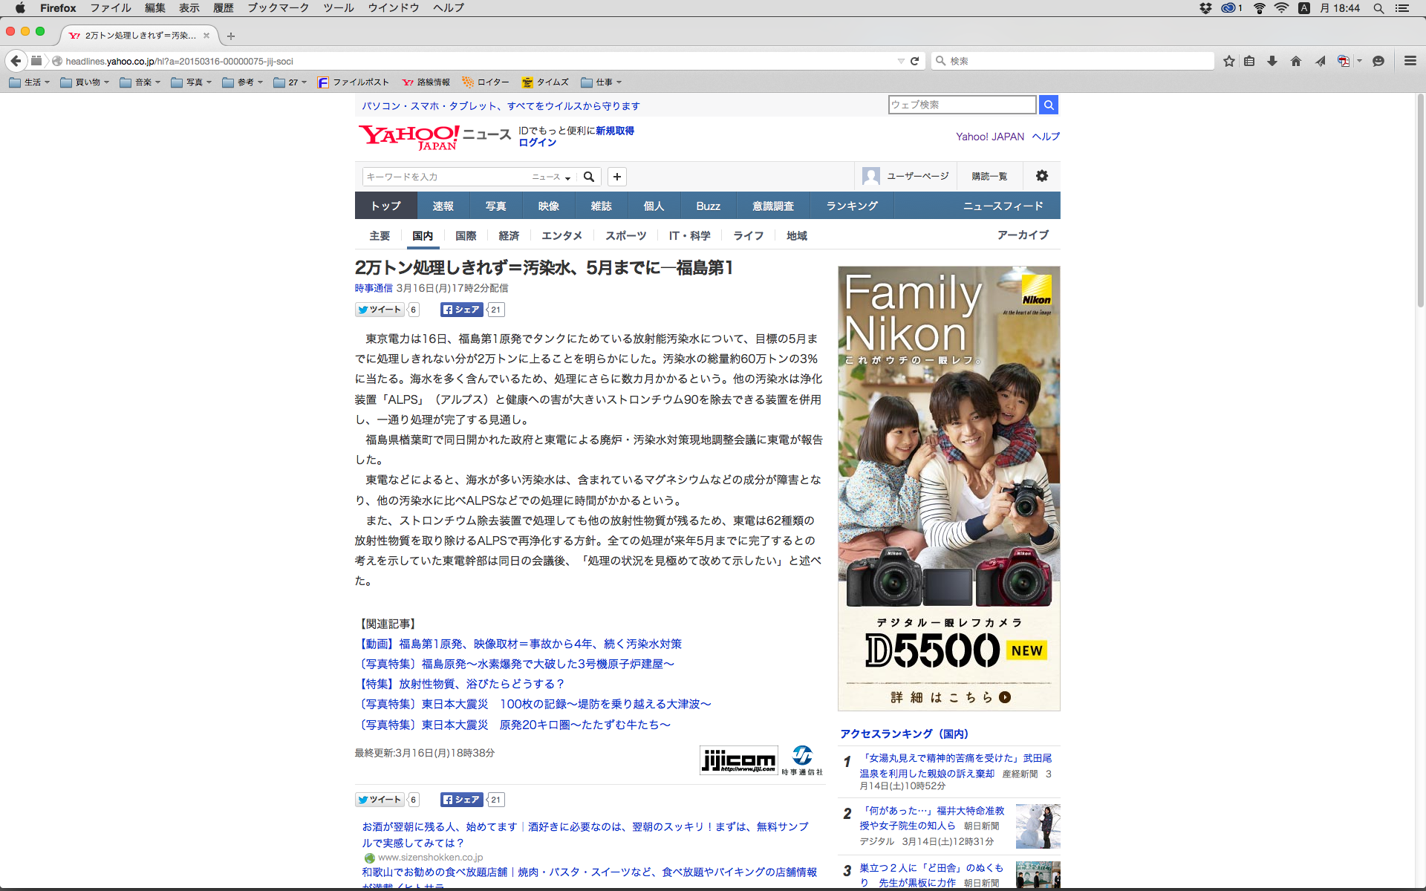Click the bookmark star icon

[x=1229, y=61]
